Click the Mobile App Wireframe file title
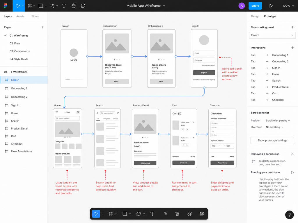 point(143,6)
